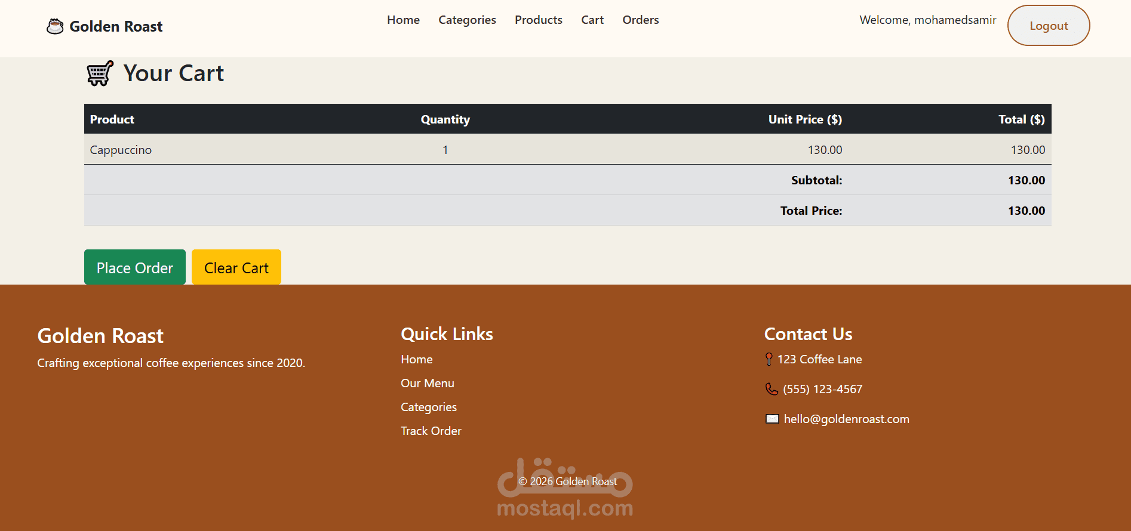Follow the Track Order footer link
This screenshot has width=1131, height=531.
(x=431, y=431)
